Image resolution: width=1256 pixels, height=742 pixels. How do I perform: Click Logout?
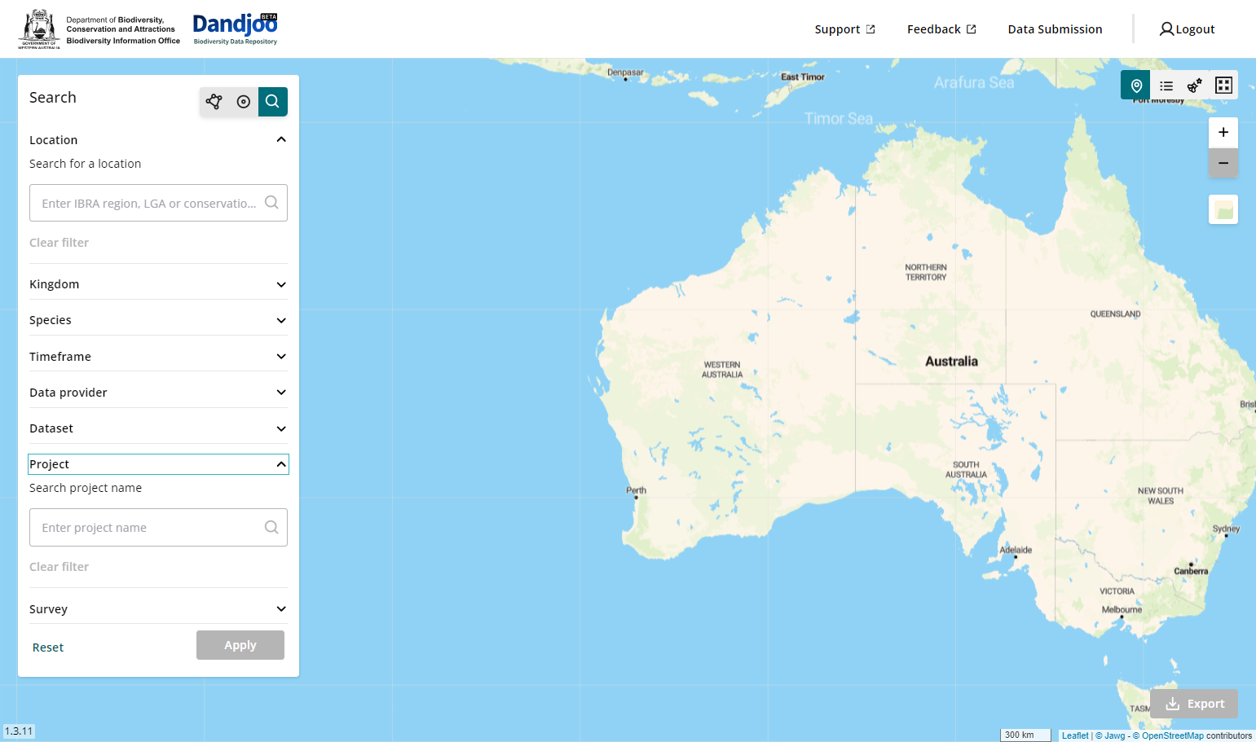click(1187, 29)
